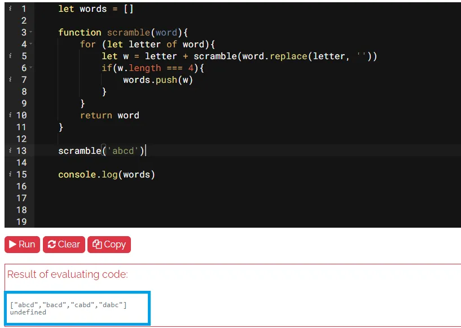
Task: Click 'w.length' on line 6
Action: pyautogui.click(x=139, y=68)
